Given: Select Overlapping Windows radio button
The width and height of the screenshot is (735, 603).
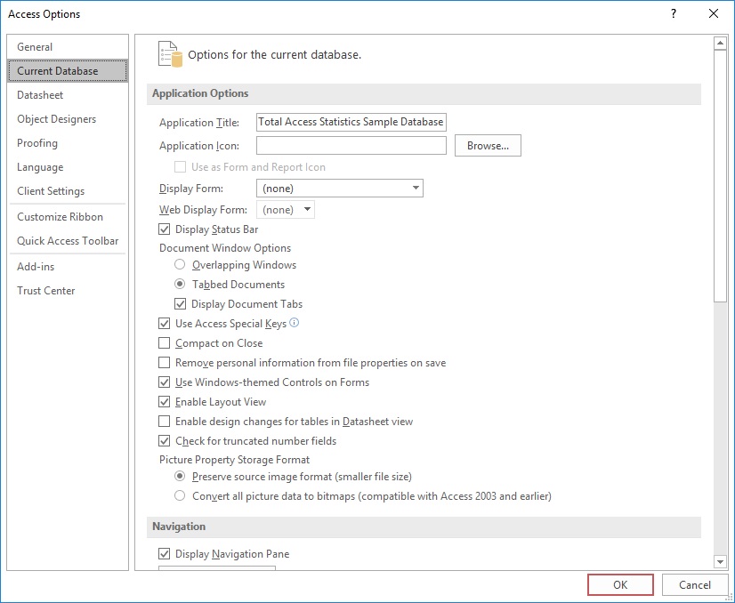Looking at the screenshot, I should 180,265.
